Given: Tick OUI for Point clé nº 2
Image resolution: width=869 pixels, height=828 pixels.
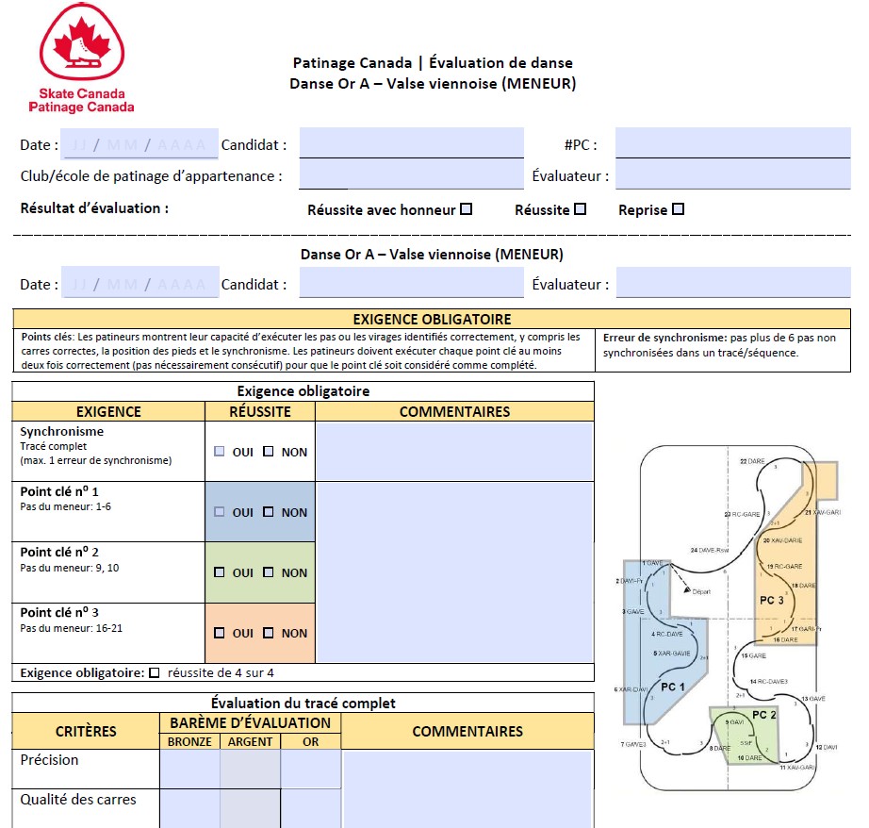Looking at the screenshot, I should click(220, 571).
